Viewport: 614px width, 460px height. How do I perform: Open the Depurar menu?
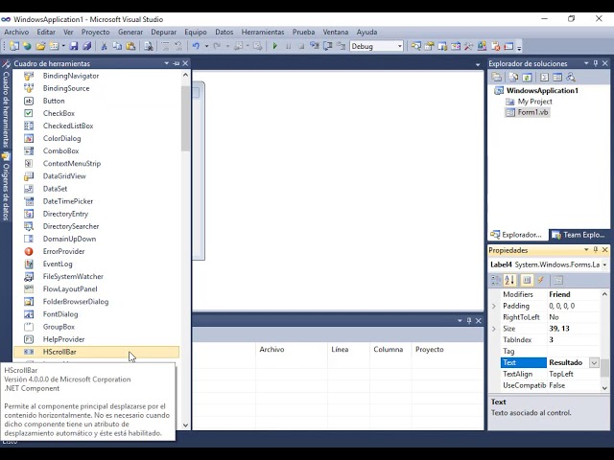[x=164, y=32]
